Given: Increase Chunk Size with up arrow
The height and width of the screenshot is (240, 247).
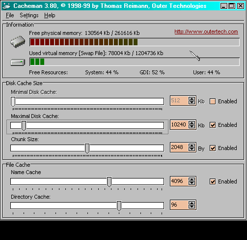Looking at the screenshot, I should click(x=192, y=145).
